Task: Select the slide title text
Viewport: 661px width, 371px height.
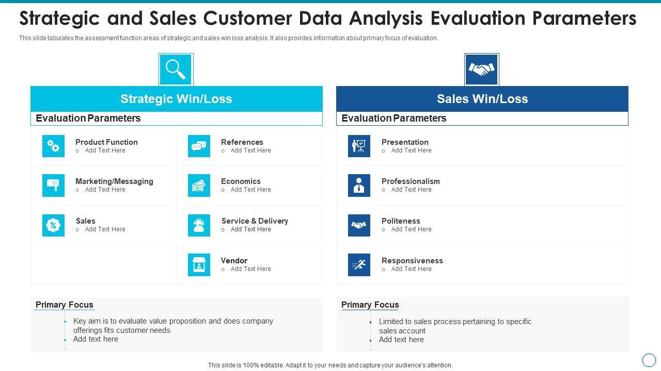Action: coord(327,19)
